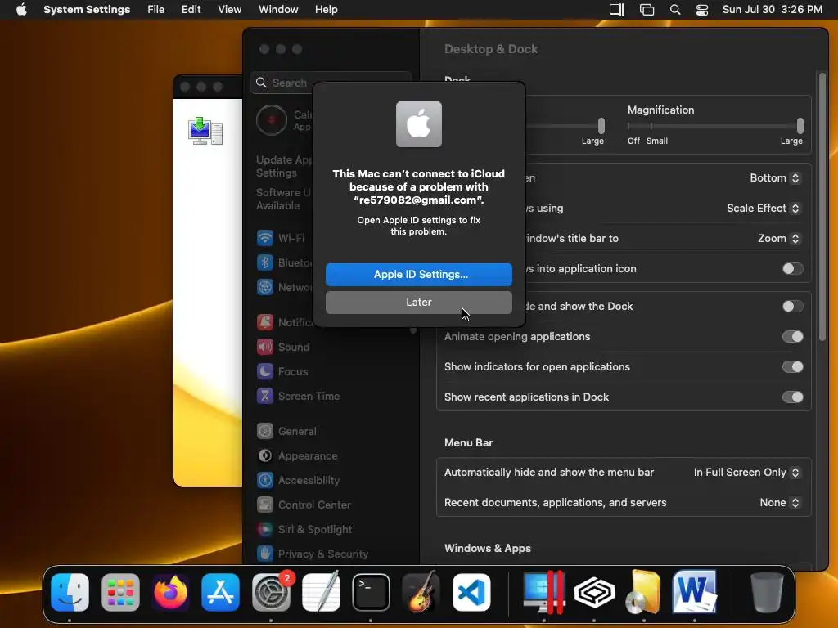Open the Window menu

(x=278, y=10)
